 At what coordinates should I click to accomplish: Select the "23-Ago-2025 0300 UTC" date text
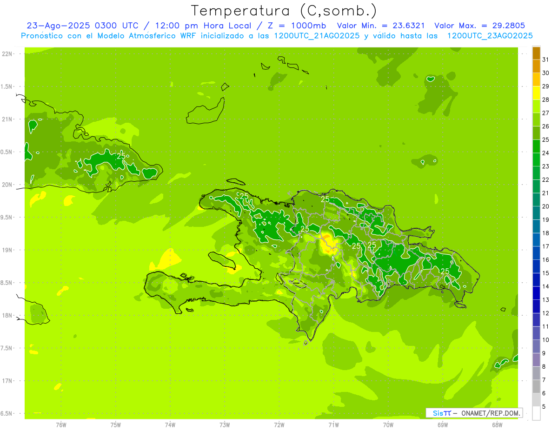tap(82, 26)
